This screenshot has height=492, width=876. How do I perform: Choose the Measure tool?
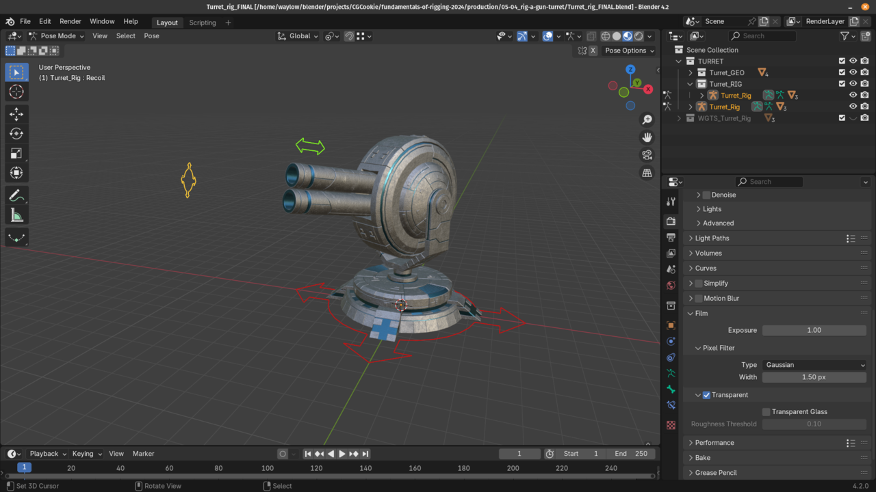tap(16, 216)
